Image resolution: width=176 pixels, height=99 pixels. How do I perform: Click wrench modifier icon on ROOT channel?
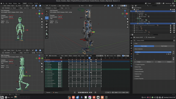click(x=59, y=63)
